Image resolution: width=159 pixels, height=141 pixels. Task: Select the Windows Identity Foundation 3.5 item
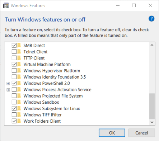point(55,77)
